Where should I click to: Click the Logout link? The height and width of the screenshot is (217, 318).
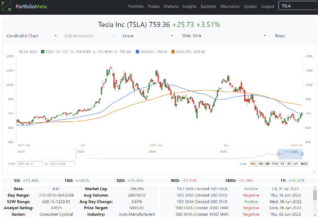pos(268,6)
